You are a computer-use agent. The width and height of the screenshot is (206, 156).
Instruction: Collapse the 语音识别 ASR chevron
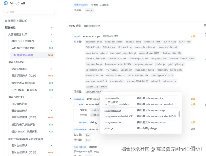coord(51,62)
